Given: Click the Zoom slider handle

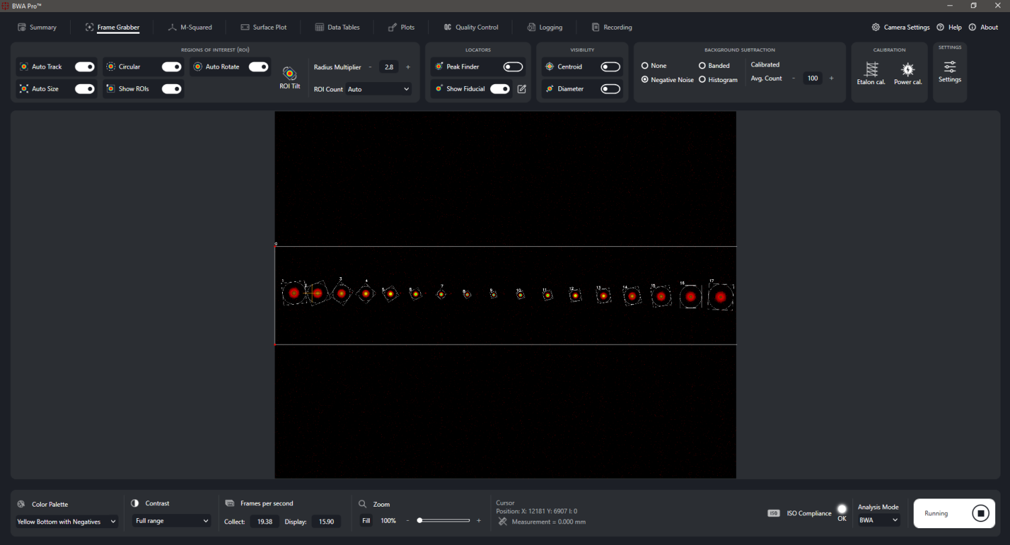Looking at the screenshot, I should pyautogui.click(x=419, y=521).
